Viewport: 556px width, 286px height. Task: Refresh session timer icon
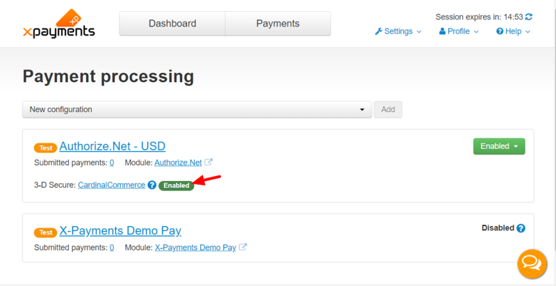pos(529,17)
